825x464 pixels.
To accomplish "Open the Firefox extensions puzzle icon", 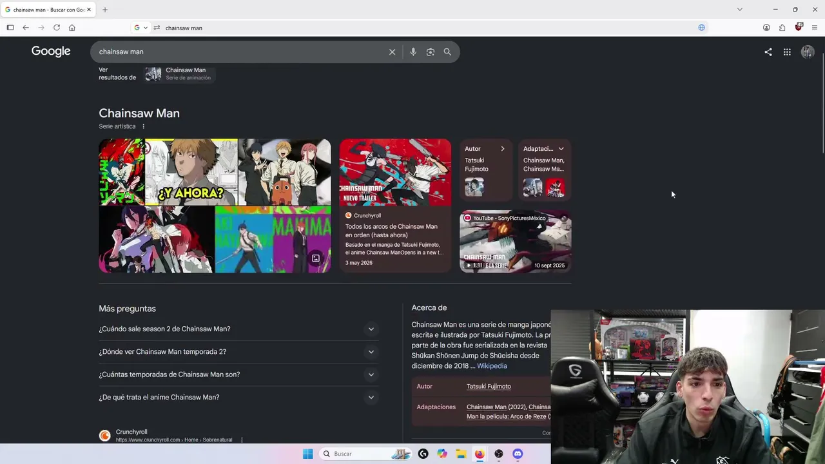I will 782,28.
